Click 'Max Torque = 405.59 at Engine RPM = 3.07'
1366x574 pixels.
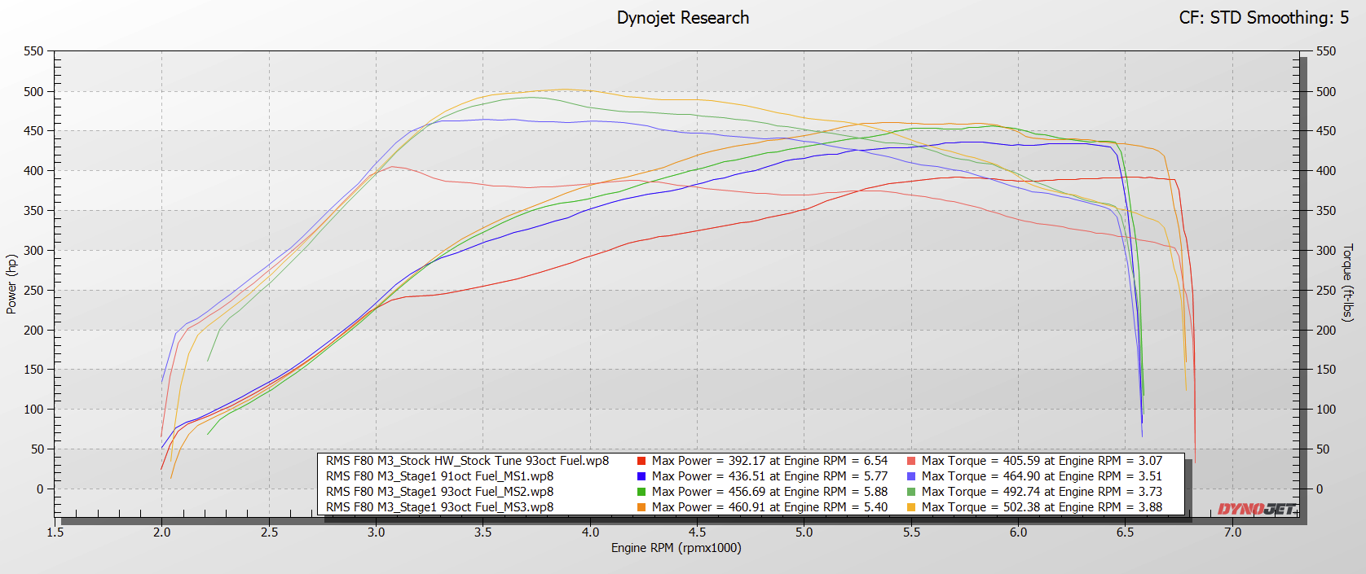pos(1042,461)
